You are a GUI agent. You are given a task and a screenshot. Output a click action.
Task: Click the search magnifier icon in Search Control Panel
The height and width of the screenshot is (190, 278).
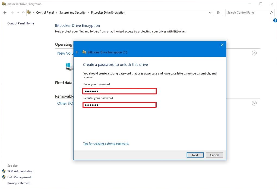[271, 13]
